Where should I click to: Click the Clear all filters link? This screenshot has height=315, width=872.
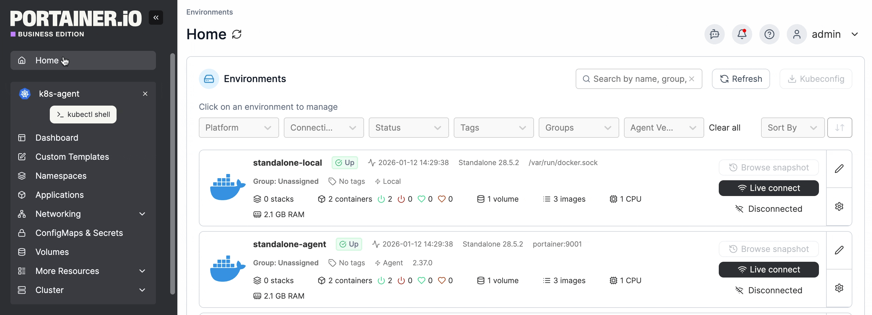724,128
